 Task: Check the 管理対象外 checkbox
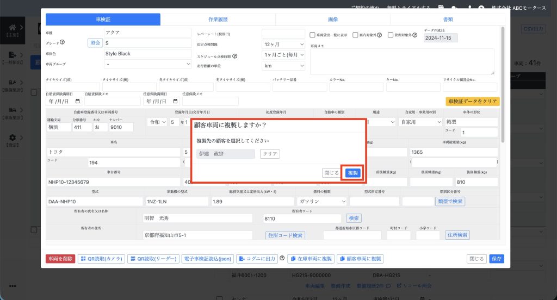[x=389, y=35]
